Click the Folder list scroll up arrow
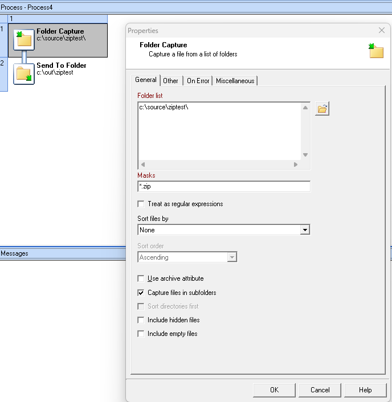This screenshot has width=392, height=402. pyautogui.click(x=305, y=108)
